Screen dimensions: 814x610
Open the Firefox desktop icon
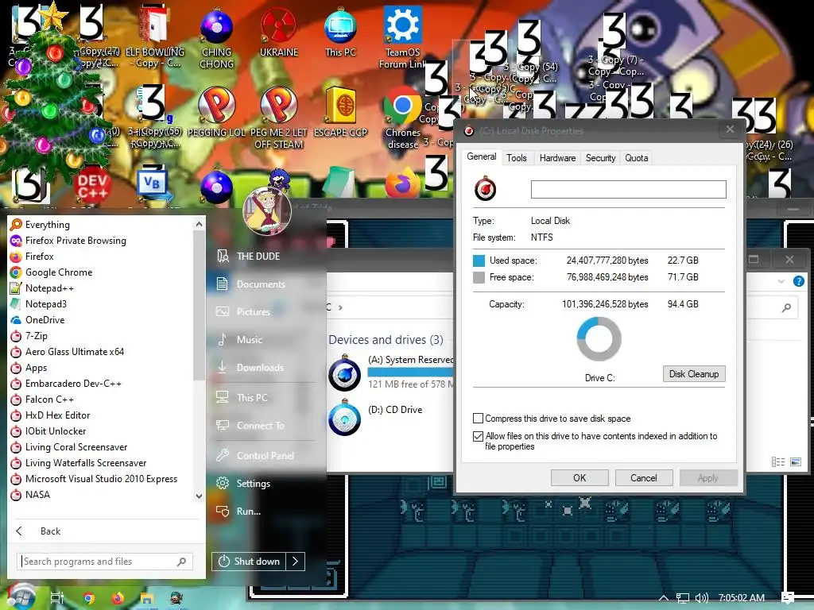tap(402, 184)
